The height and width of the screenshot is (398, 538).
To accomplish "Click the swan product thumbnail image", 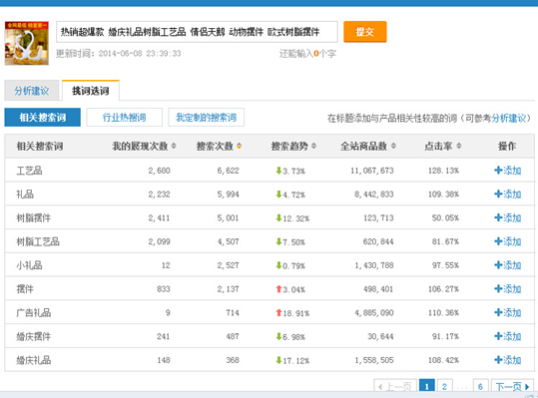I will tap(27, 43).
